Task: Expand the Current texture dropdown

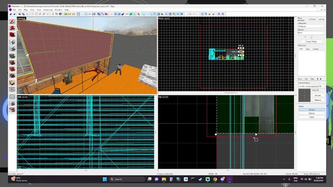Action: tap(311, 86)
